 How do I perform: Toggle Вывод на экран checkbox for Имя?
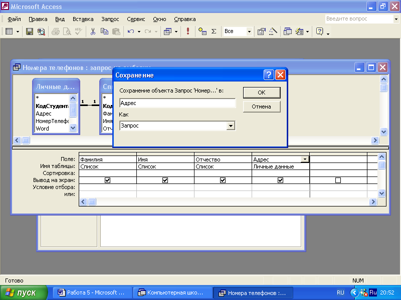[165, 180]
